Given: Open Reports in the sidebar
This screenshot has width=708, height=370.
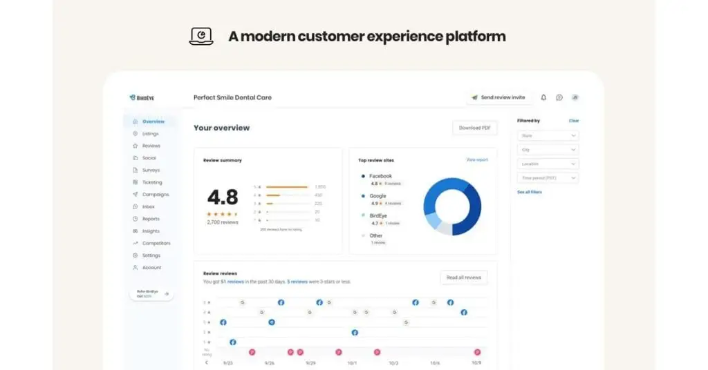Looking at the screenshot, I should point(151,219).
